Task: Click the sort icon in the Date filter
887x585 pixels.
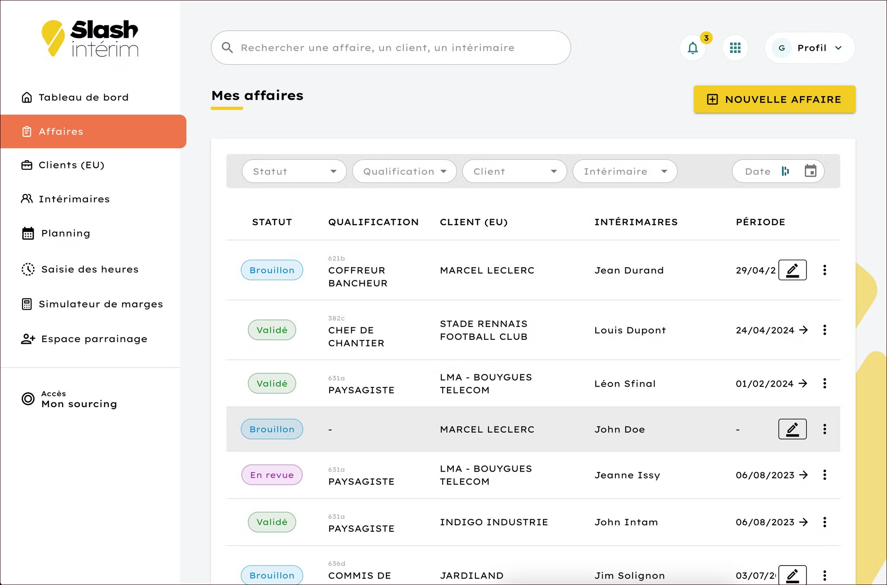Action: (x=785, y=171)
